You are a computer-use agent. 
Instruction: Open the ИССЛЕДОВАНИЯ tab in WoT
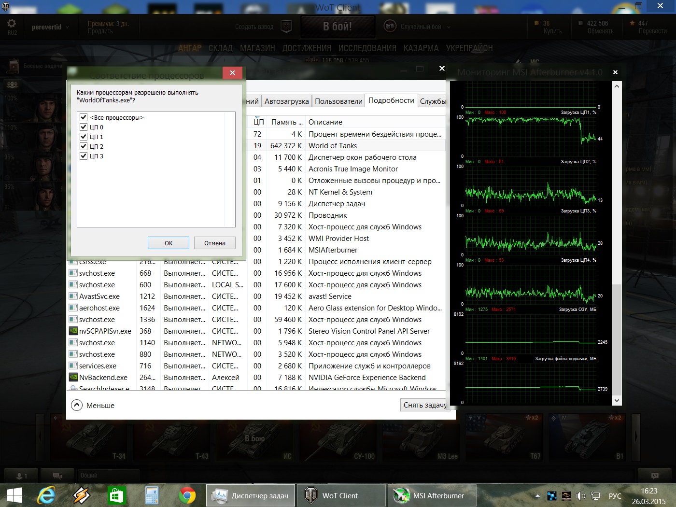367,48
